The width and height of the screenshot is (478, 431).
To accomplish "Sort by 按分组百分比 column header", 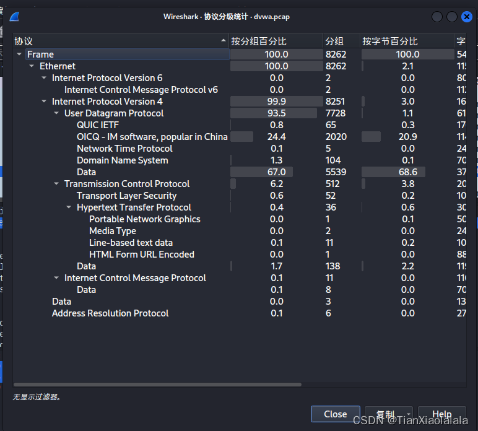I will tap(276, 41).
